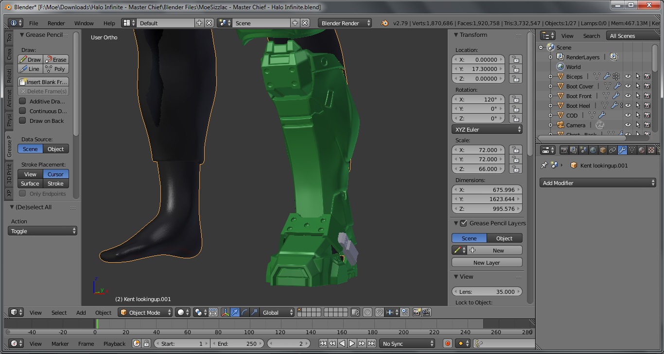Image resolution: width=664 pixels, height=354 pixels.
Task: Click the OpenGL render animation clapper icon
Action: click(426, 312)
